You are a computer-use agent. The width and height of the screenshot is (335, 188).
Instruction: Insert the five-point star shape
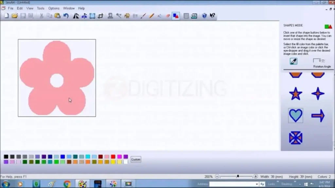tap(295, 94)
